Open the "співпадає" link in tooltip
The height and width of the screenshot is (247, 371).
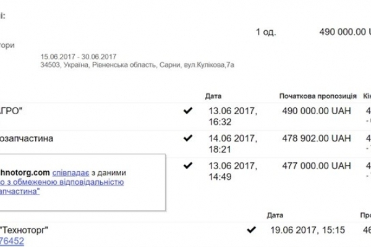click(x=72, y=173)
